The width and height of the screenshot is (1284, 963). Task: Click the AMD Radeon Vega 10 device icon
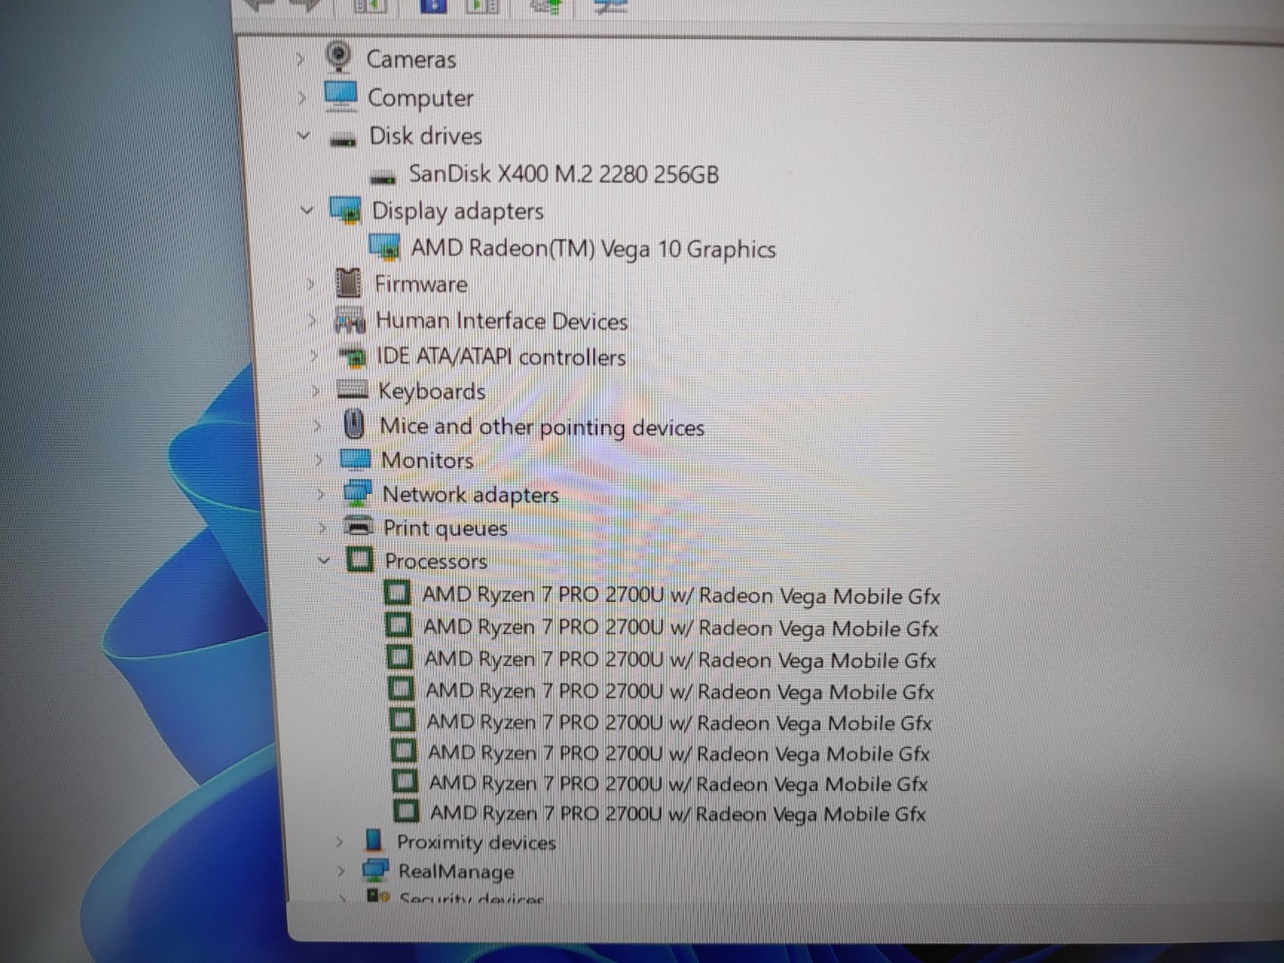(384, 247)
